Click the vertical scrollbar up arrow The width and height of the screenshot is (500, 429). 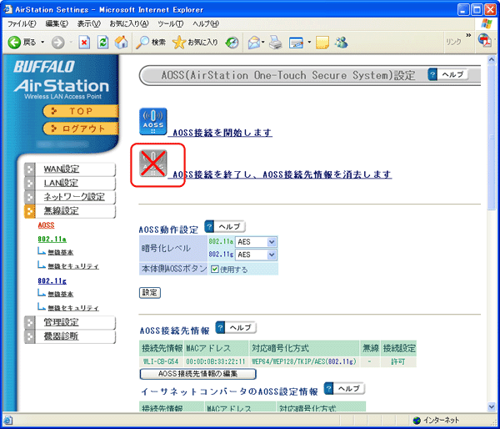click(x=492, y=59)
